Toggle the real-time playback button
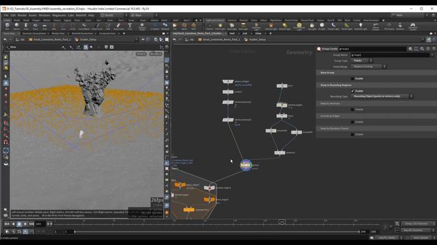Screen dimensions: 437x245 (x=25, y=231)
